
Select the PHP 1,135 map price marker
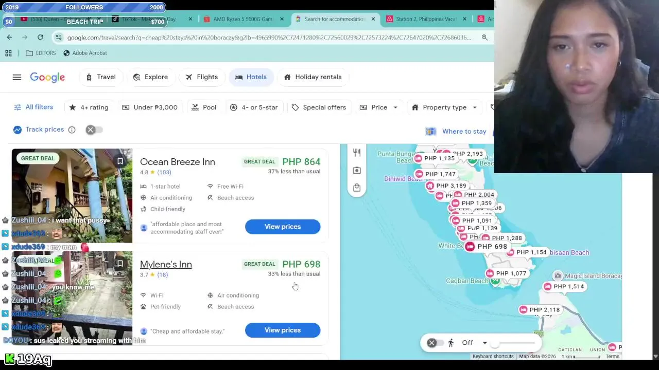(x=434, y=158)
